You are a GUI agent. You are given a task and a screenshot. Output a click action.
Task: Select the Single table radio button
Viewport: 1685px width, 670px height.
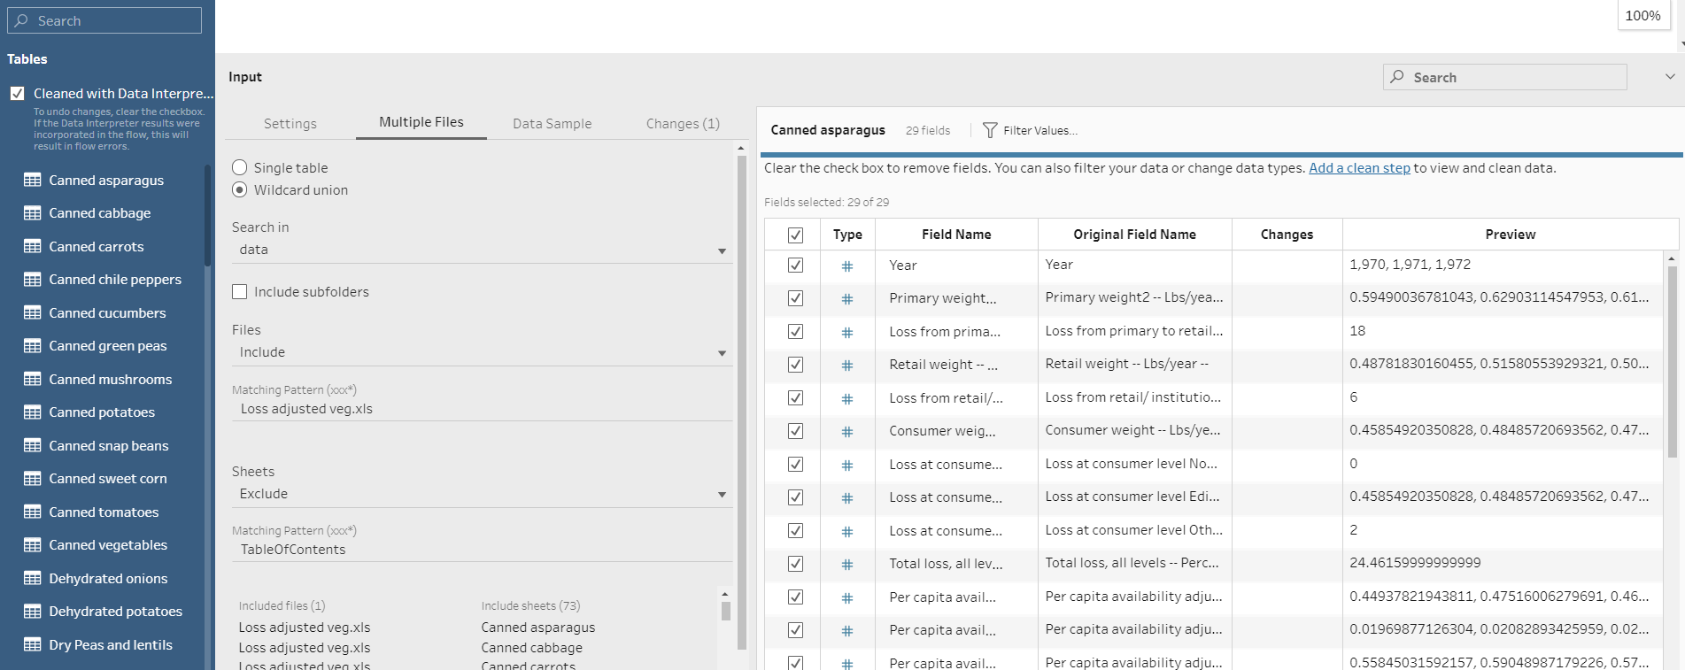[240, 168]
